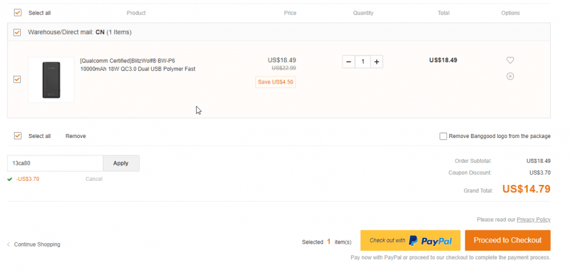Add the power bank to the wishlist via heart icon

(510, 60)
